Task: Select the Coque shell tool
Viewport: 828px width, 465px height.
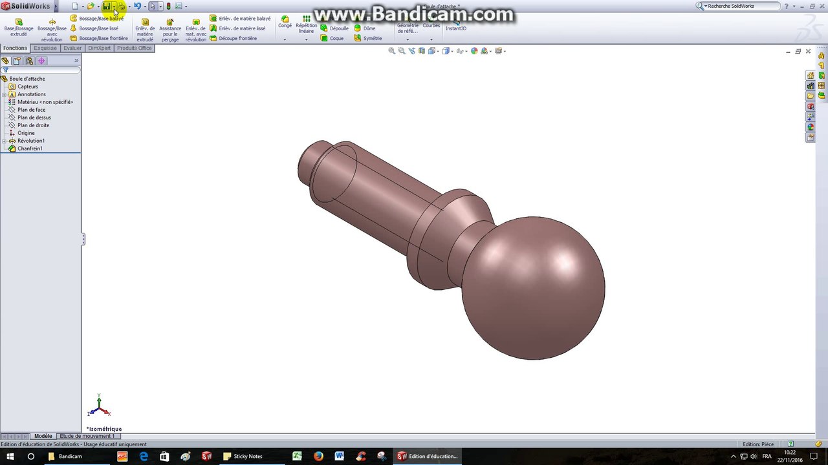Action: click(x=332, y=38)
